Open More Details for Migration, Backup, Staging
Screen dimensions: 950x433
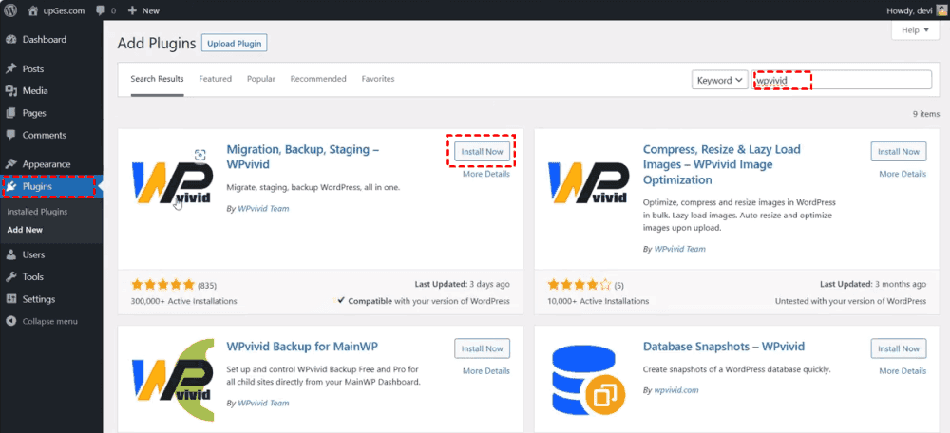point(486,174)
